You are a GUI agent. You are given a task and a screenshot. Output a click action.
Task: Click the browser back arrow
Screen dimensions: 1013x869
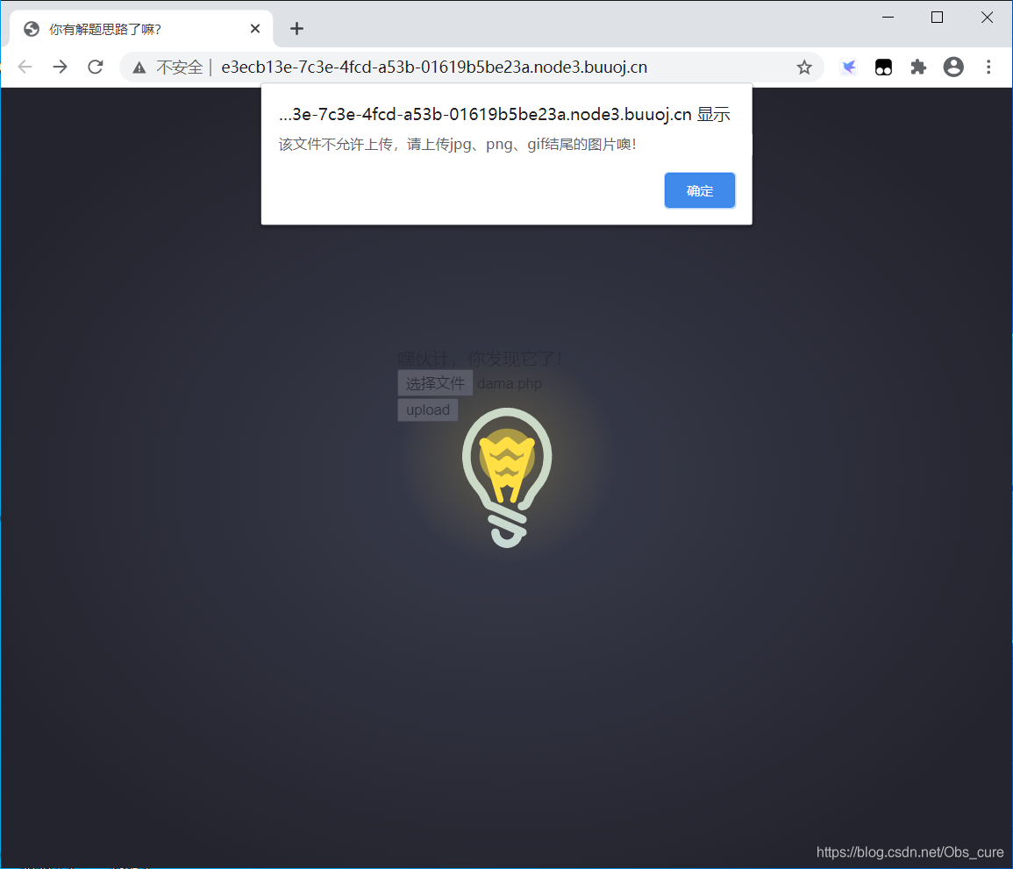(x=25, y=68)
